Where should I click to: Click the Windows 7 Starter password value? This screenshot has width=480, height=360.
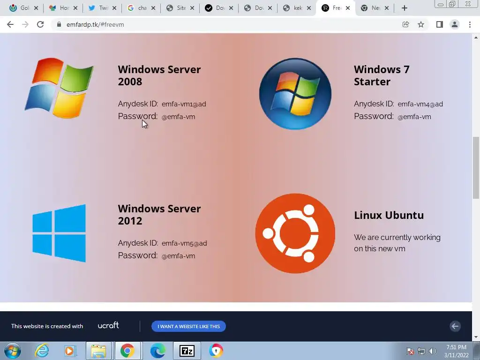click(414, 117)
